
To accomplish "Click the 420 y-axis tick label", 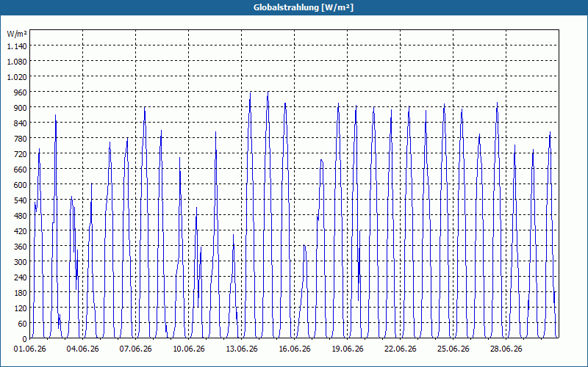I will tap(21, 231).
